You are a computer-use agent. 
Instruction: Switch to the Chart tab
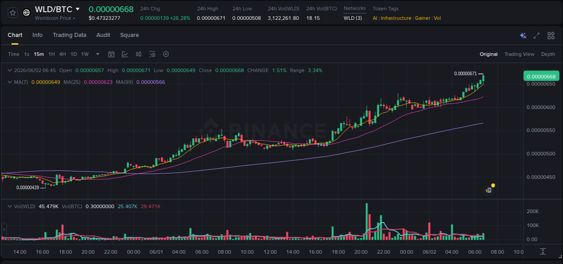pos(15,35)
